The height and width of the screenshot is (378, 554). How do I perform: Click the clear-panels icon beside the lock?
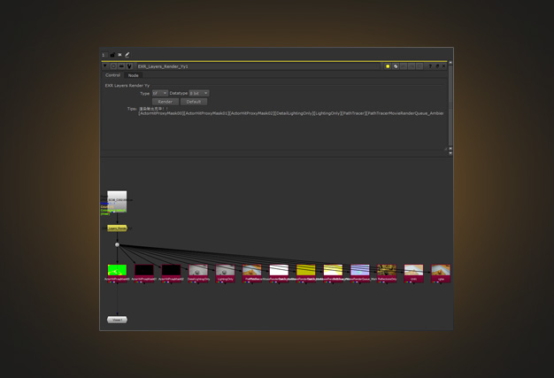pos(119,55)
